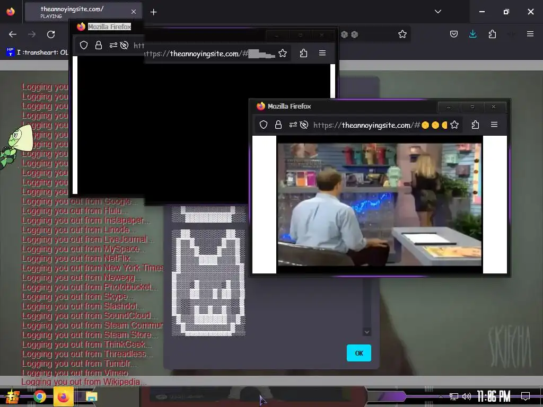
Task: Click the ASCII cat art image
Action: (x=208, y=282)
